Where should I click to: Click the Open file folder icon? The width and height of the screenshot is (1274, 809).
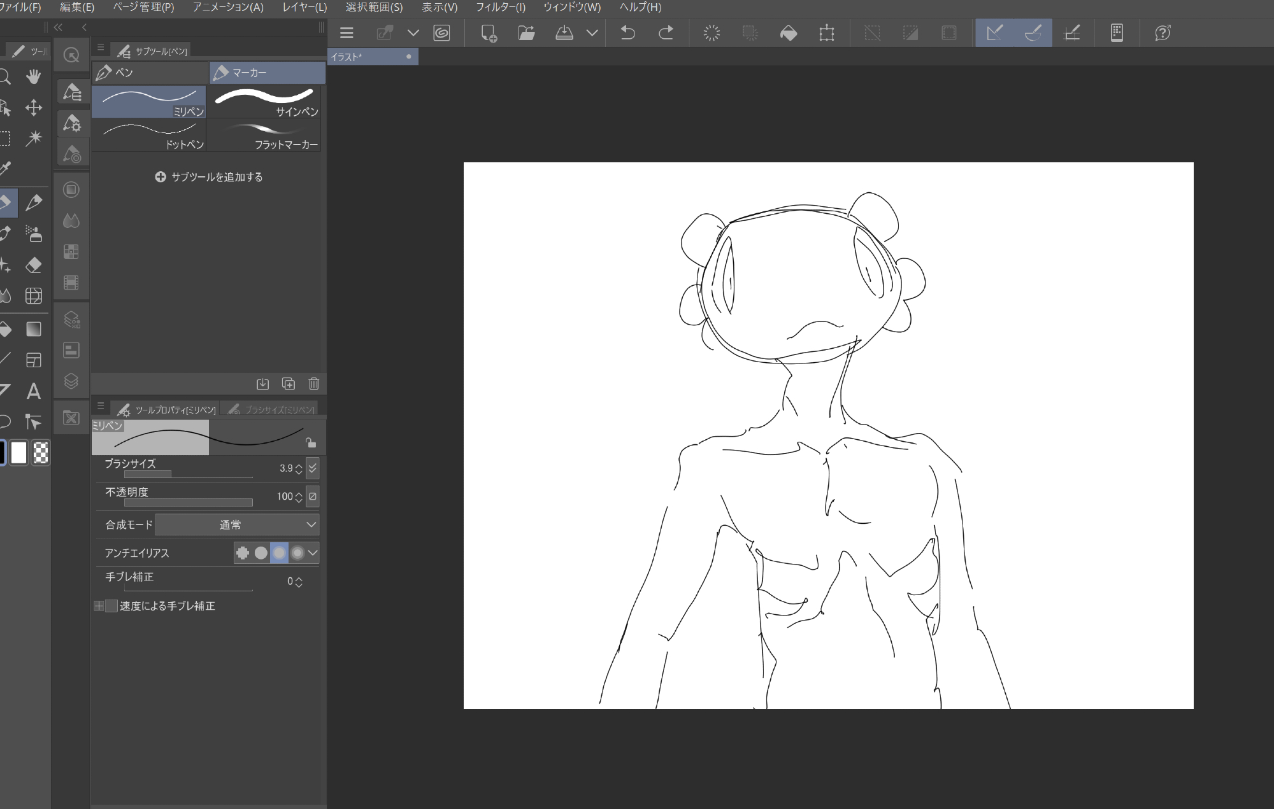click(526, 32)
